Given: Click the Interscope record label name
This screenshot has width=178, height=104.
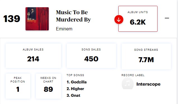Looking at the screenshot, I should point(148,84).
